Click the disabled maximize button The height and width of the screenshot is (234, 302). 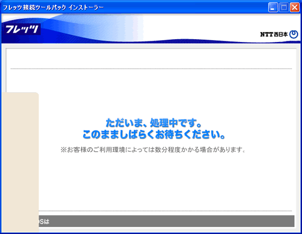(x=284, y=8)
